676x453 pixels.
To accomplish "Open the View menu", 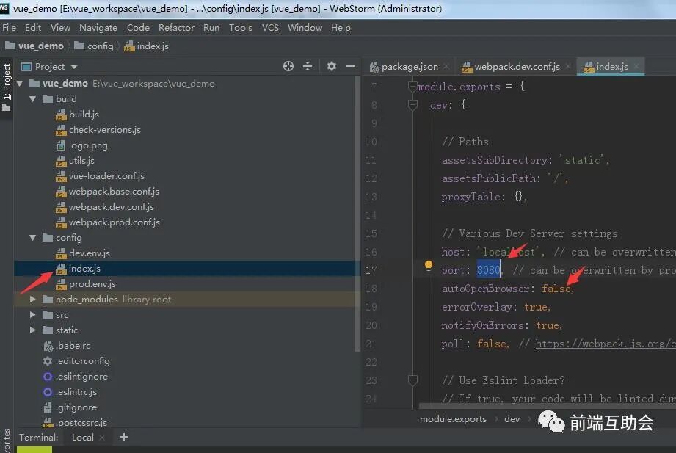I will pyautogui.click(x=60, y=28).
